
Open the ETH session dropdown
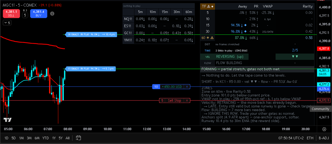(310, 138)
